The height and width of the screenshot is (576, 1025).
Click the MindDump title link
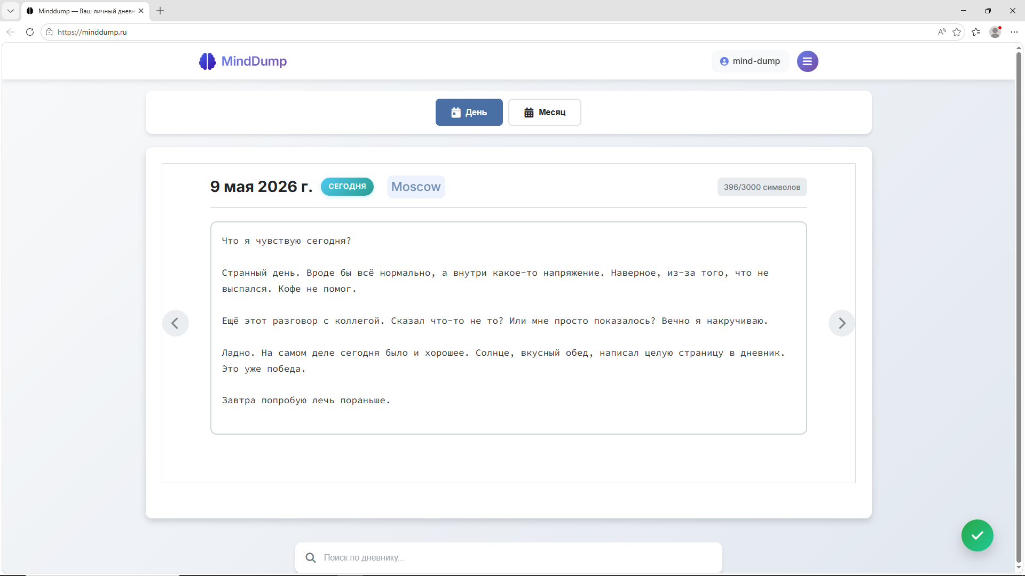254,61
